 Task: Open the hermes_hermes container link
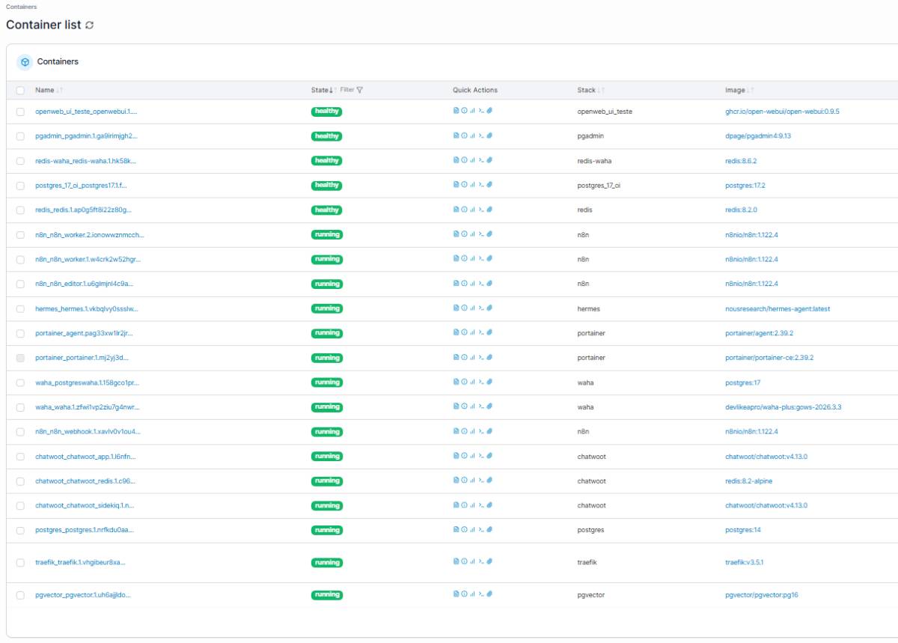pyautogui.click(x=87, y=308)
